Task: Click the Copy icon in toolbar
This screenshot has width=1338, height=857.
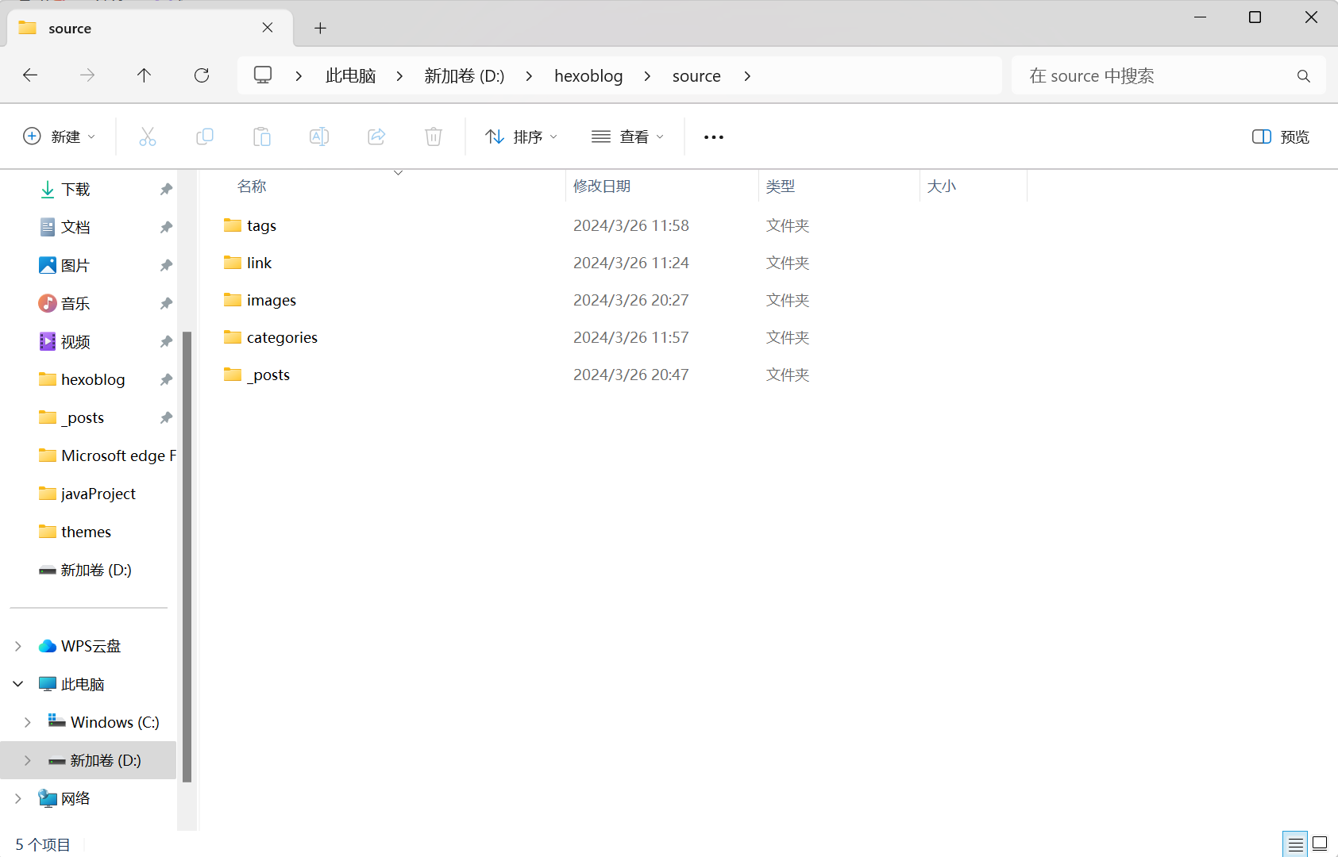Action: tap(205, 136)
